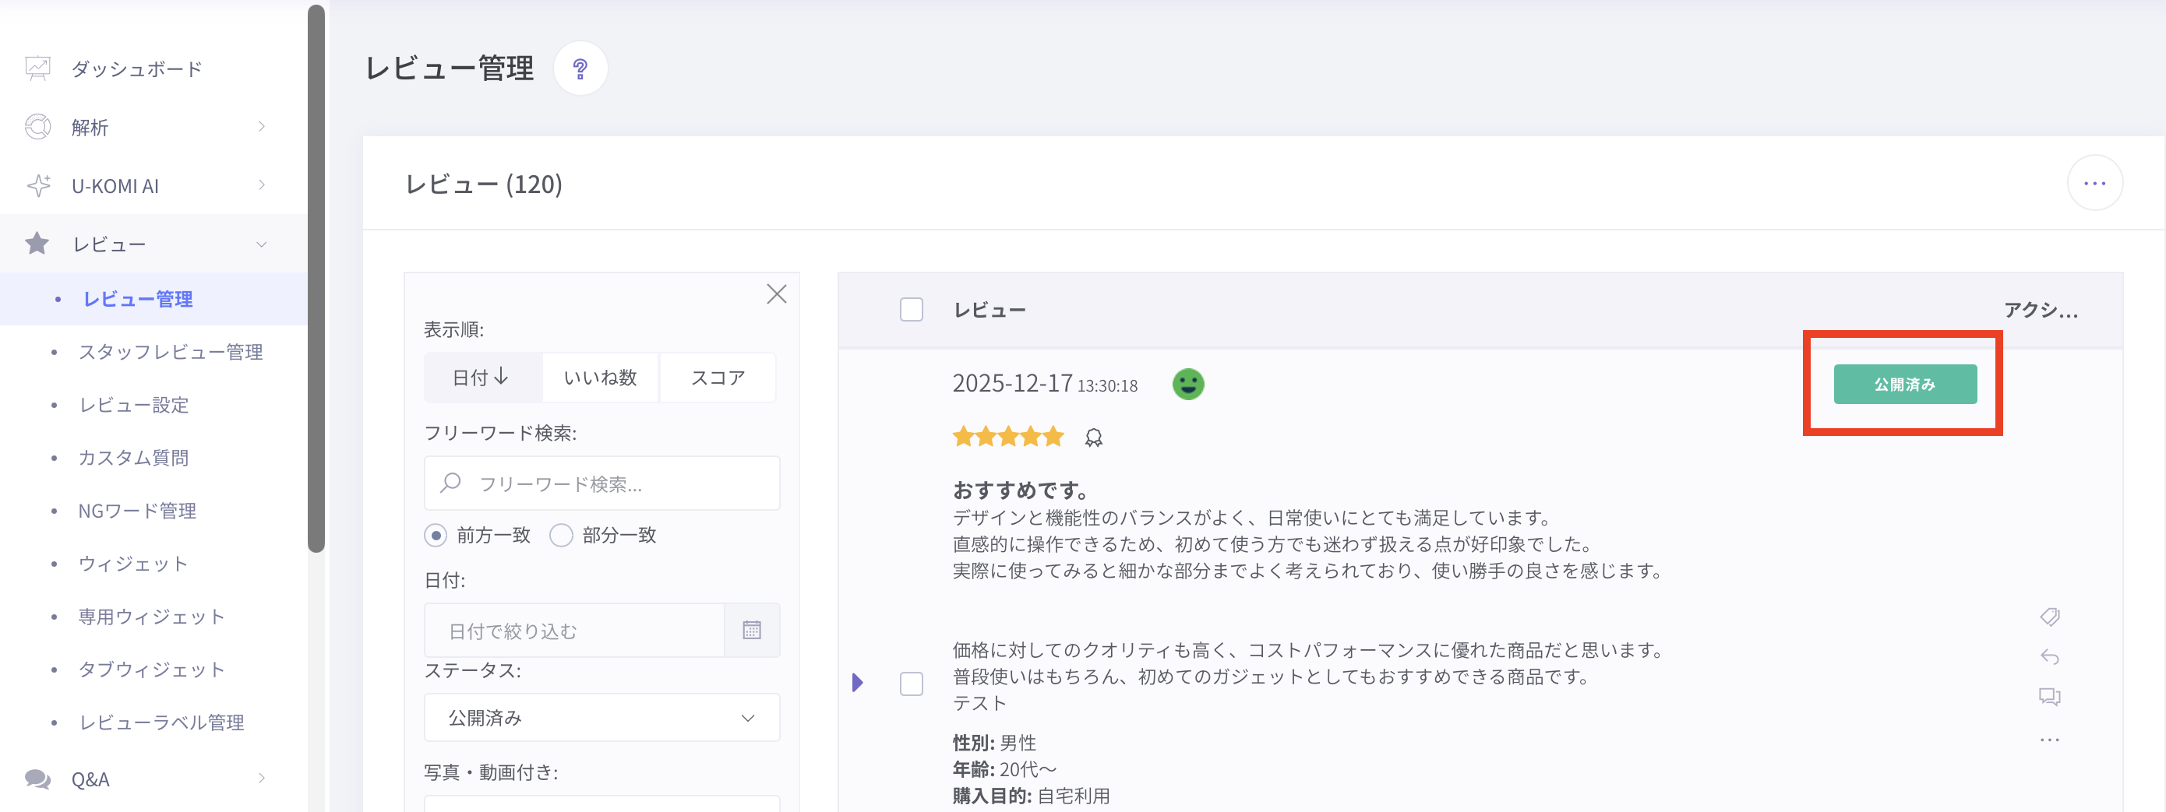Expand the U-KOMI AI menu chevron
Image resolution: width=2166 pixels, height=812 pixels.
(x=262, y=185)
